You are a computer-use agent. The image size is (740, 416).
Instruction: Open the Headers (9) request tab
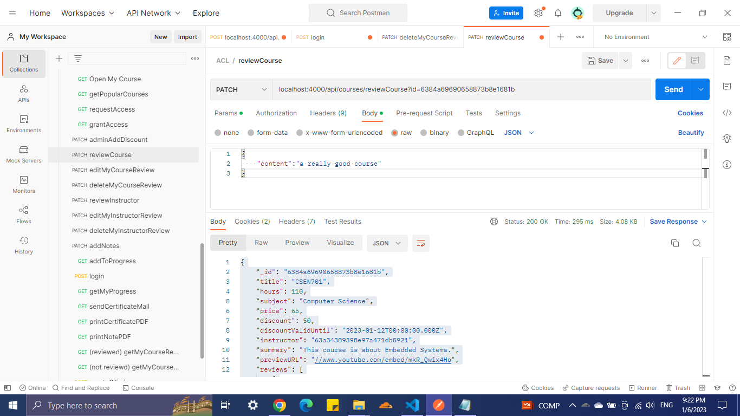tap(328, 113)
